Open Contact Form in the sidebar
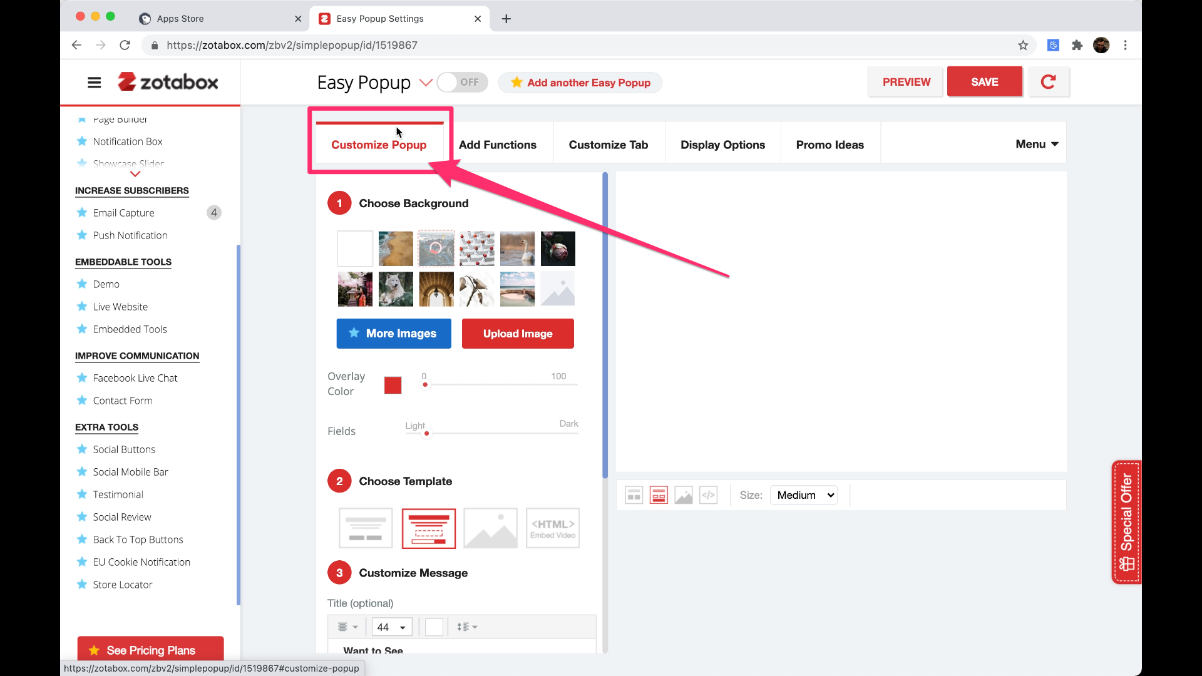 (x=123, y=401)
